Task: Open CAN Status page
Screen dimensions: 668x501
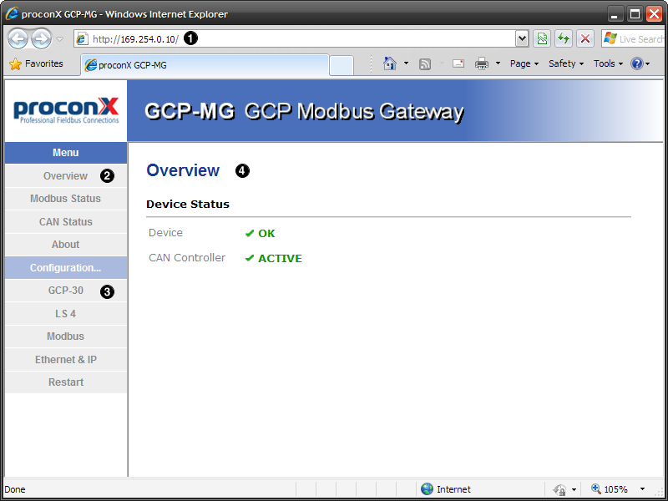Action: (66, 222)
